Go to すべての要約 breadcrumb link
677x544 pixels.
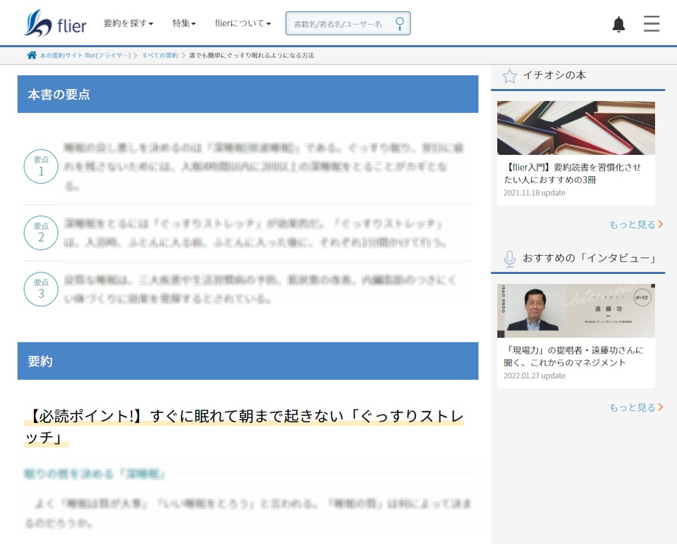point(160,55)
